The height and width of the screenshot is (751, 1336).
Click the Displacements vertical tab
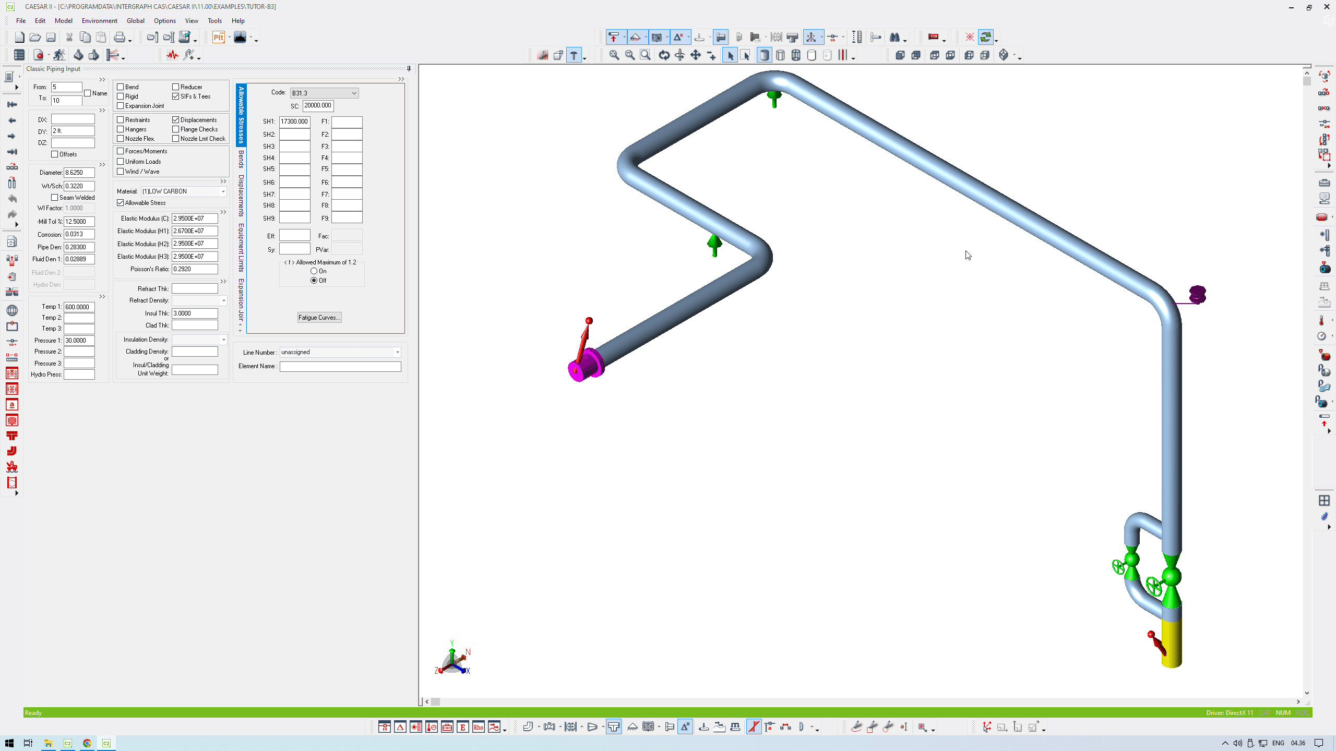click(241, 196)
